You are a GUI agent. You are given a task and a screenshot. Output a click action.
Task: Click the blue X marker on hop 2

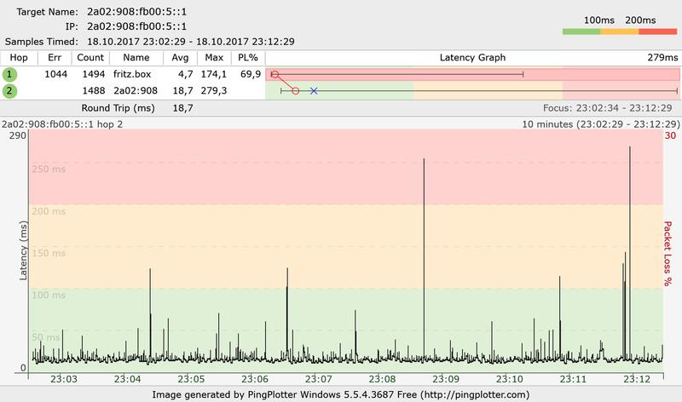[x=314, y=90]
